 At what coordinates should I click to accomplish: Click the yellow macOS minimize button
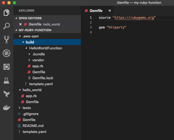click(9, 3)
